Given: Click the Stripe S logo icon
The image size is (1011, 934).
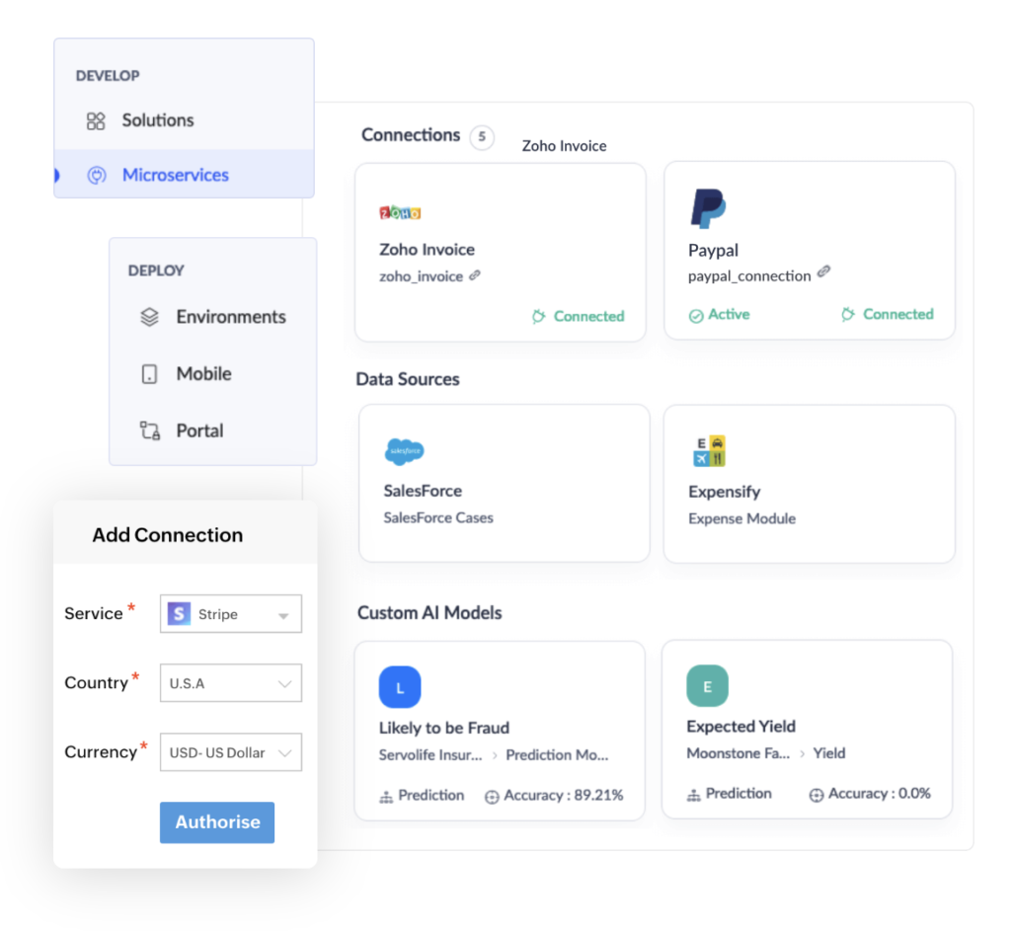Looking at the screenshot, I should [179, 614].
